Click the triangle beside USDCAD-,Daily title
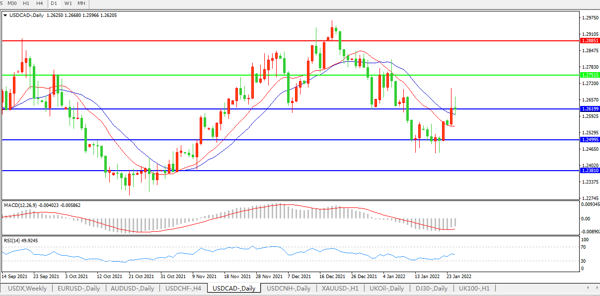This screenshot has width=600, height=296. coord(5,15)
